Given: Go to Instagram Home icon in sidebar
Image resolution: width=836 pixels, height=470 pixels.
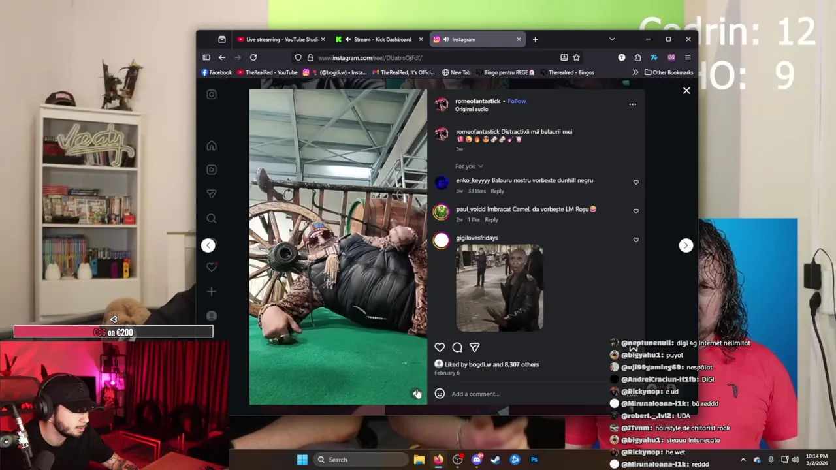Looking at the screenshot, I should pos(212,146).
